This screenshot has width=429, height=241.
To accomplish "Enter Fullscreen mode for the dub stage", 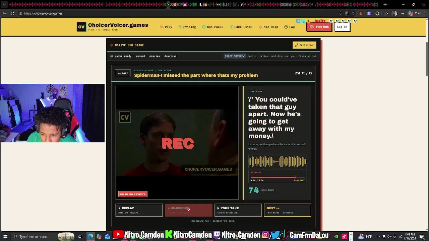I will pos(304,45).
